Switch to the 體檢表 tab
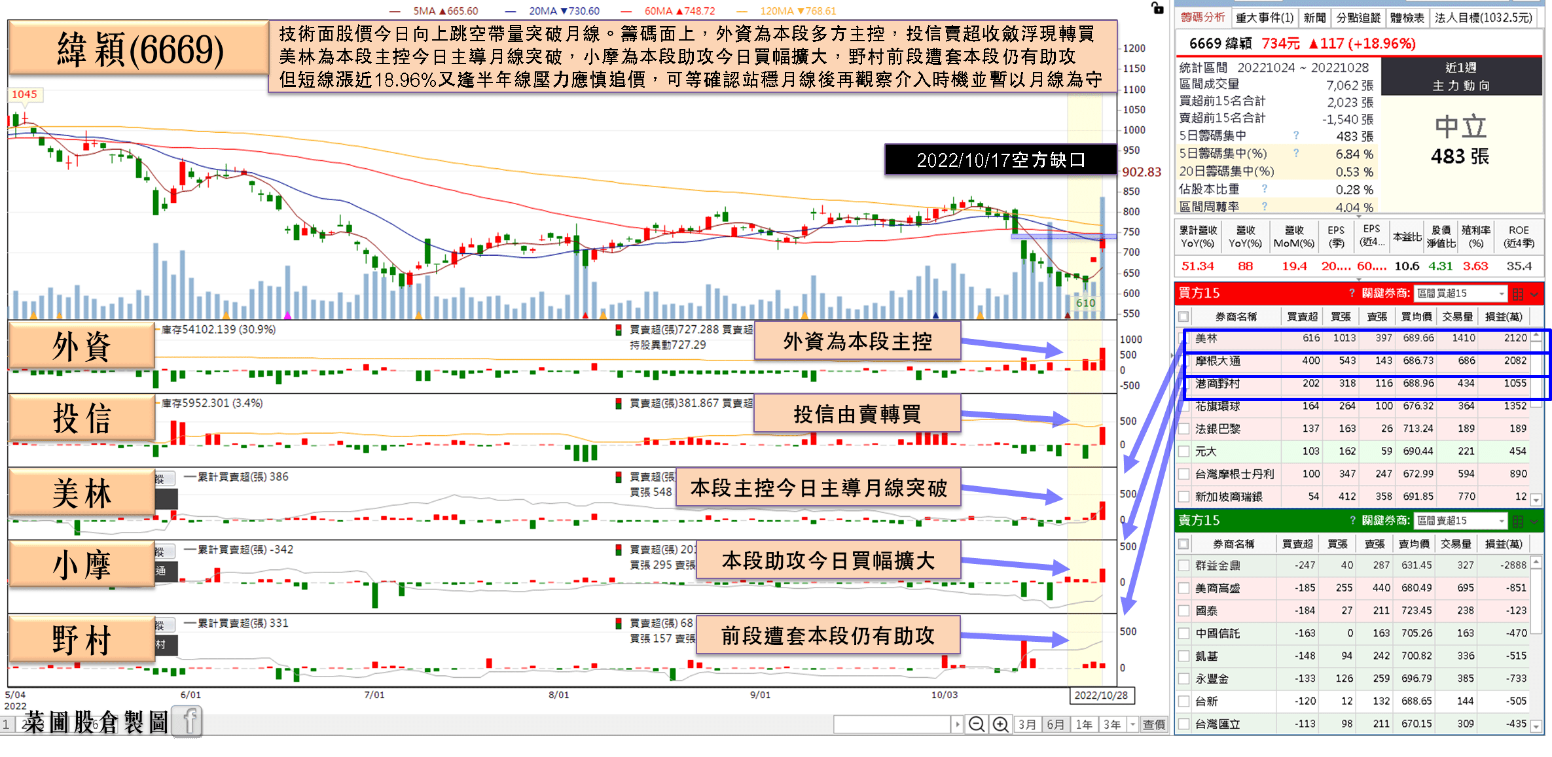The height and width of the screenshot is (757, 1552). [1407, 18]
